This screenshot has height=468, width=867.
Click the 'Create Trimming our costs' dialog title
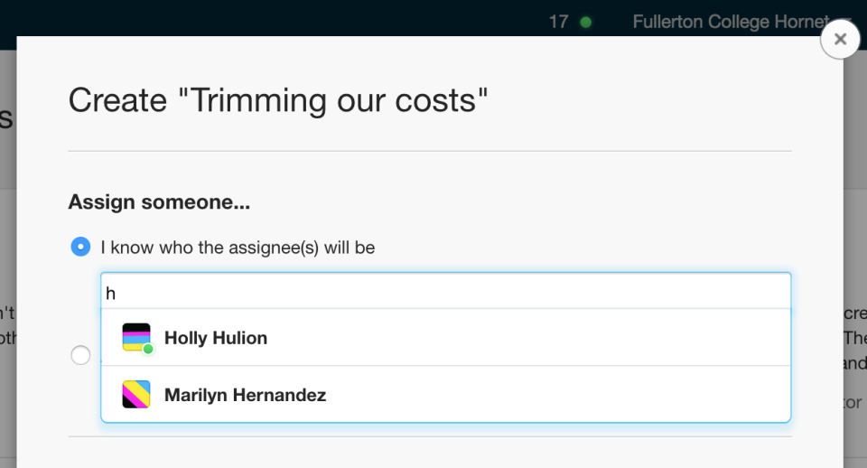click(278, 100)
